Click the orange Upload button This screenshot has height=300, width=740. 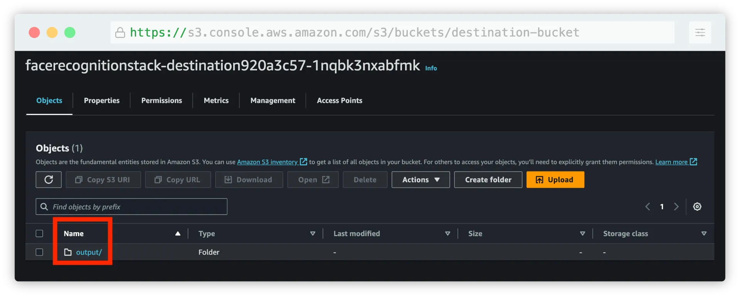click(x=555, y=180)
